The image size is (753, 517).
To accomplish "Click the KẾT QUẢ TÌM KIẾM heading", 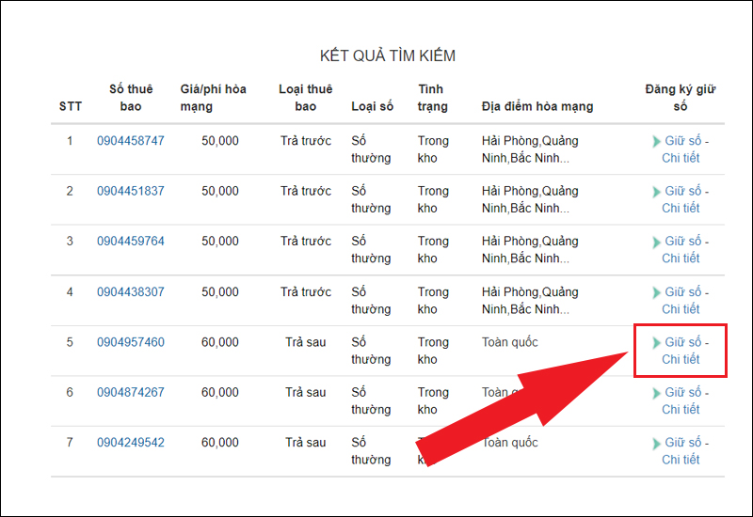I will [388, 55].
